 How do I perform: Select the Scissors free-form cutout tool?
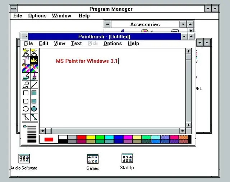point(26,52)
